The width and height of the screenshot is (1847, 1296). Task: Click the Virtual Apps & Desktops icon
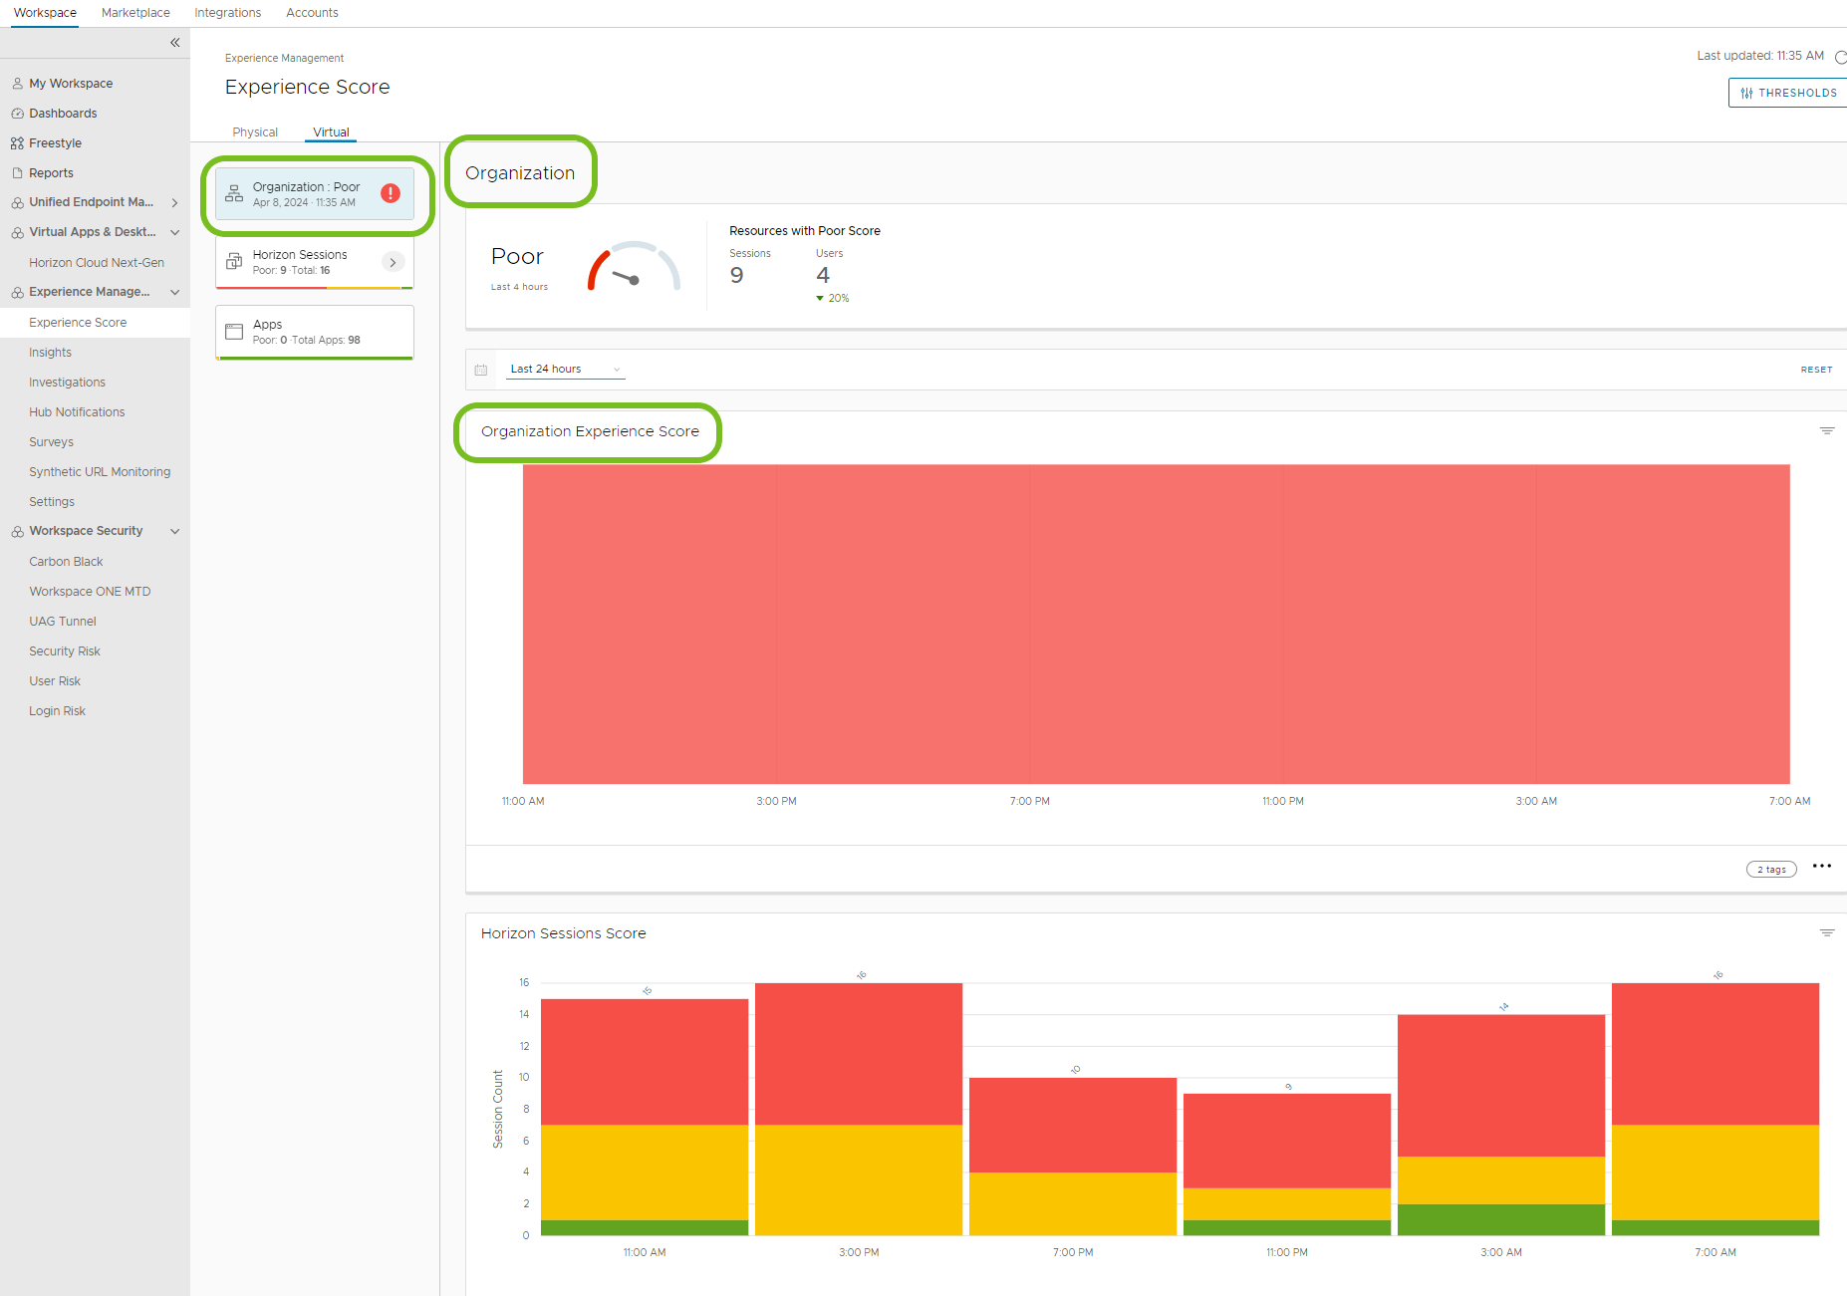click(x=17, y=232)
